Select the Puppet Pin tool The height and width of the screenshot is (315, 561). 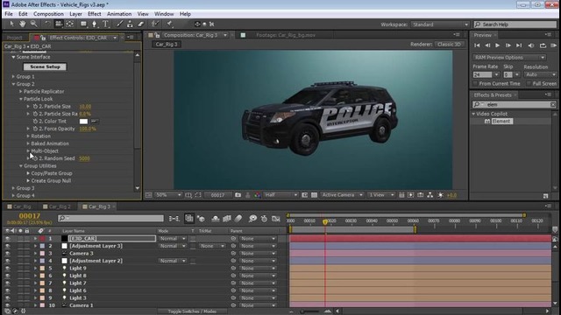[169, 24]
